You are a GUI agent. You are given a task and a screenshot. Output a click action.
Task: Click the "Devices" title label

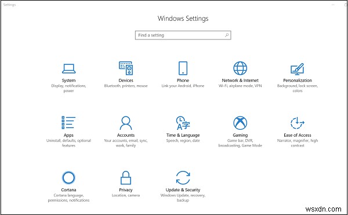point(126,81)
